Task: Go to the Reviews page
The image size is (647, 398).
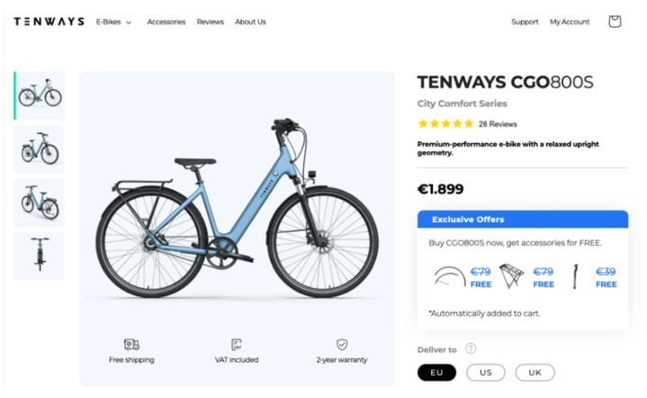Action: point(210,22)
